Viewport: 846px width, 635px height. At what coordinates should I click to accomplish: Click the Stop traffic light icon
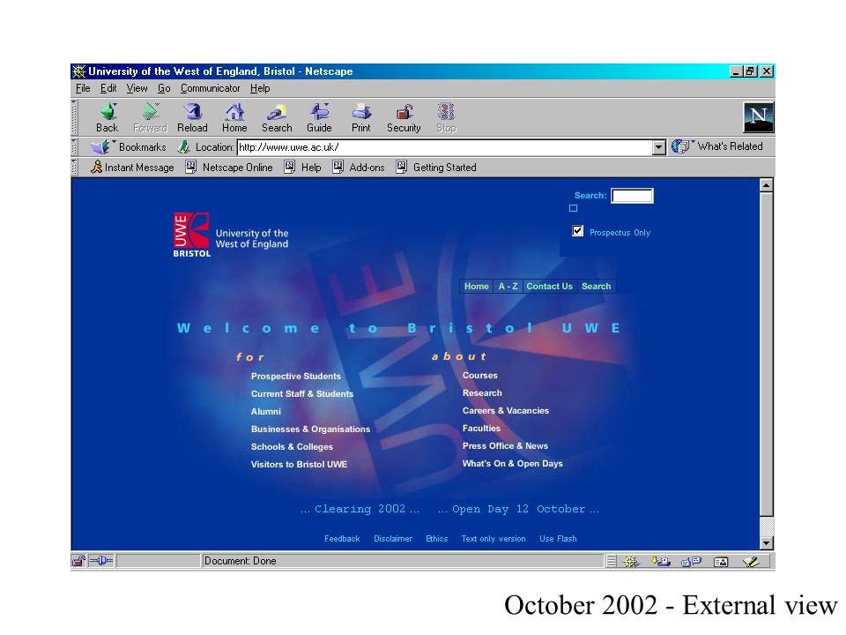click(446, 117)
